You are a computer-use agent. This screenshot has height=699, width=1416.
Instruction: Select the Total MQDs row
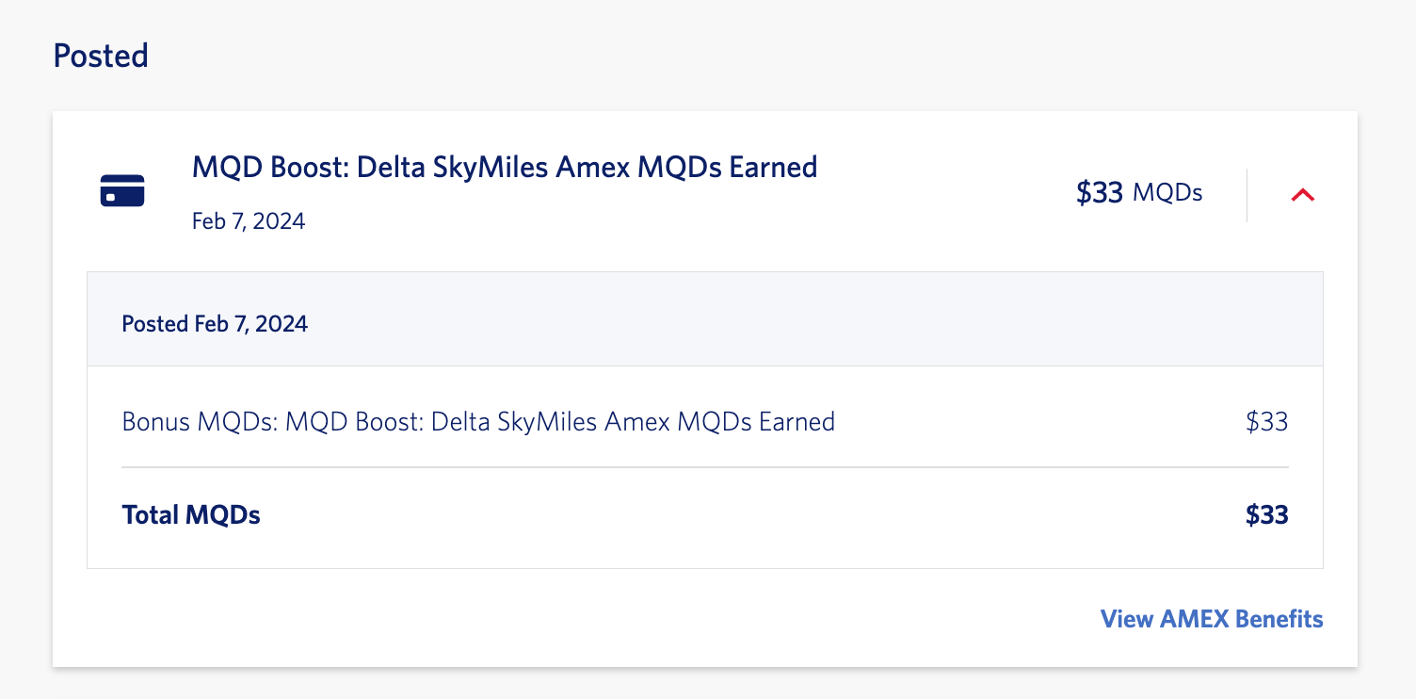pyautogui.click(x=191, y=514)
